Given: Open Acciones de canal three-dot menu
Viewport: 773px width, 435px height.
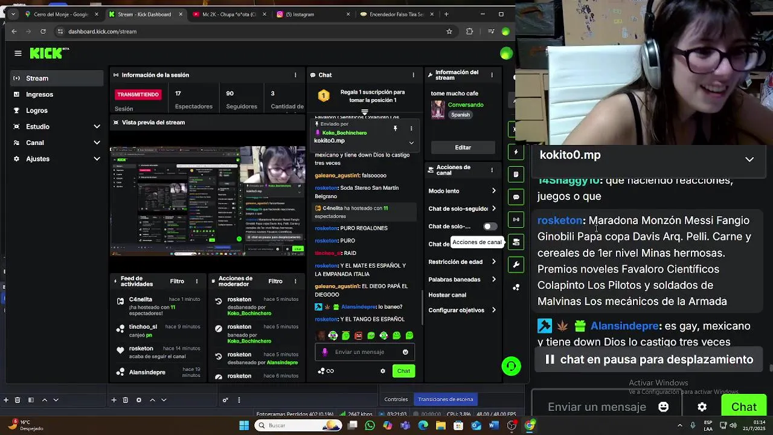Looking at the screenshot, I should (492, 170).
